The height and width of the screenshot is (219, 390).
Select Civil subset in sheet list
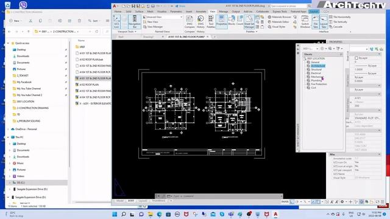pos(313,88)
